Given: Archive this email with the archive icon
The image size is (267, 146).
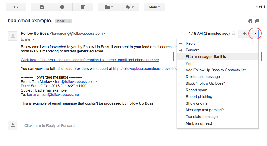Looking at the screenshot, I should point(42,7).
